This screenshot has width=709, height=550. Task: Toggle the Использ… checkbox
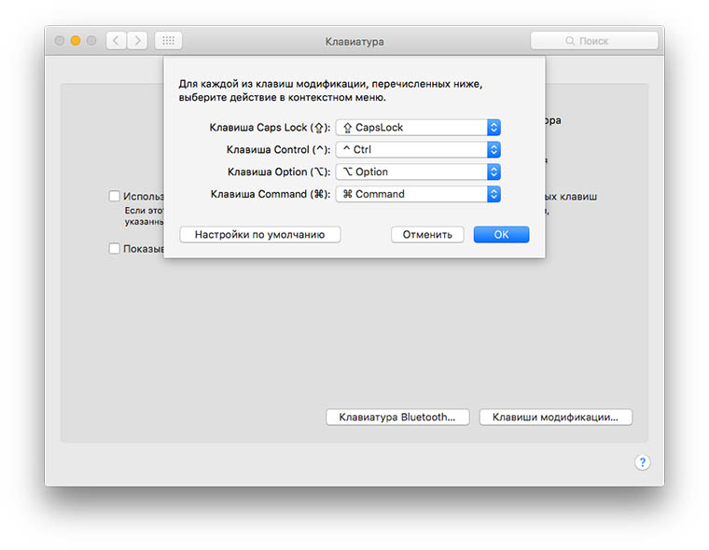[x=115, y=196]
